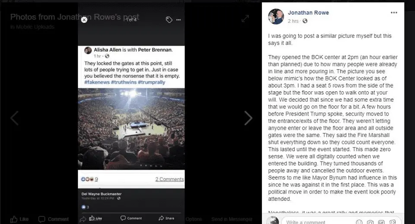The image size is (415, 224).
Task: Close the embedded photo with X icon
Action: (84, 19)
